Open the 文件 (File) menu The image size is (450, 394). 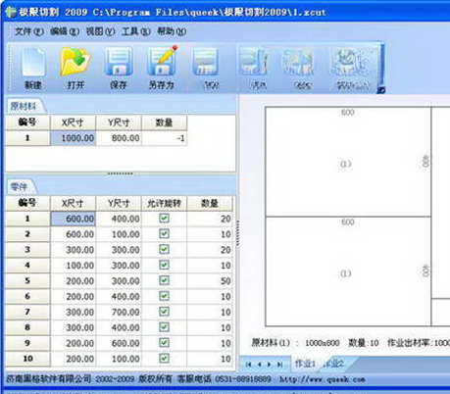click(28, 31)
